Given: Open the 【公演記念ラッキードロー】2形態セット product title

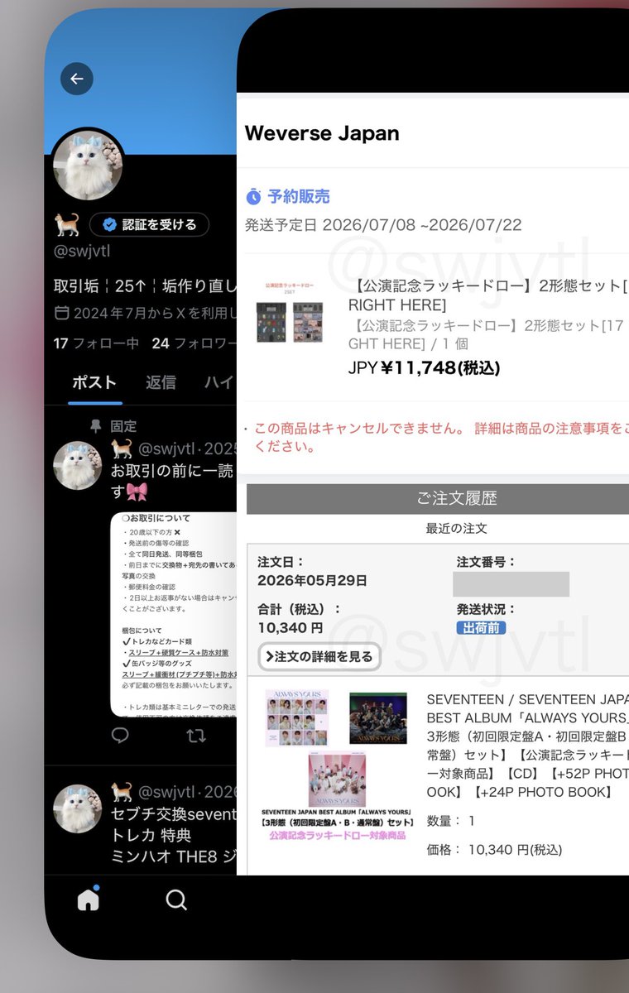Looking at the screenshot, I should pos(487,295).
